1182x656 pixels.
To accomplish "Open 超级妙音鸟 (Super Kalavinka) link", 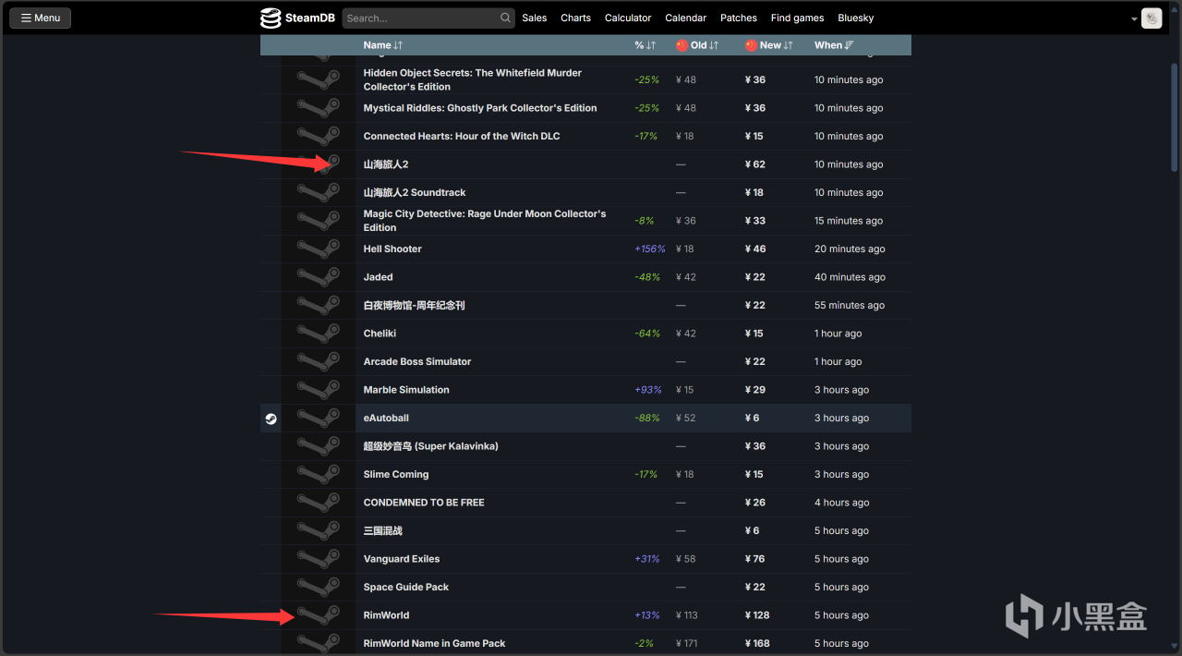I will 430,446.
